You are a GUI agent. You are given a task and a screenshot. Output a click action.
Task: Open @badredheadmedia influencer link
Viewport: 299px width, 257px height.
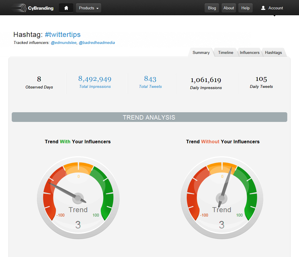click(x=97, y=43)
